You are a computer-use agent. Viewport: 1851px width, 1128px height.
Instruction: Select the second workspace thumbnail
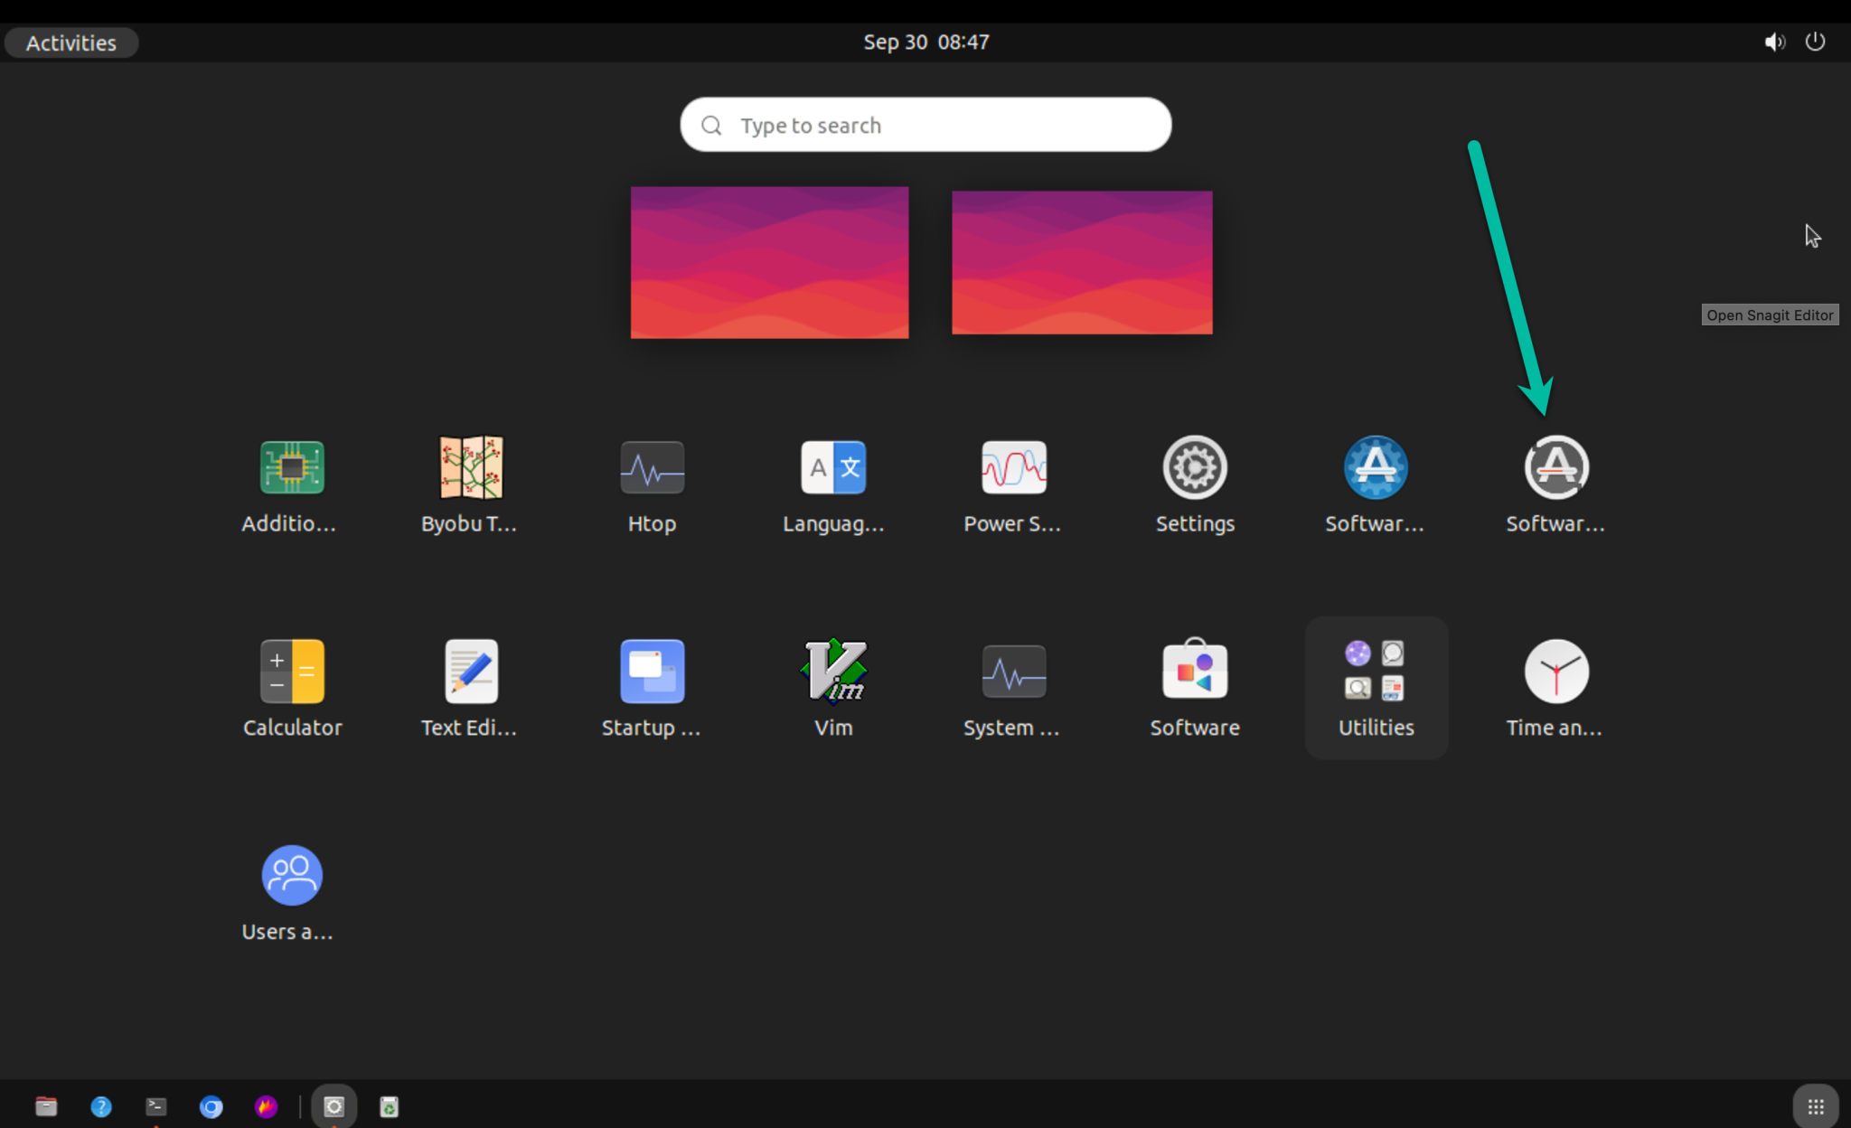[1081, 262]
